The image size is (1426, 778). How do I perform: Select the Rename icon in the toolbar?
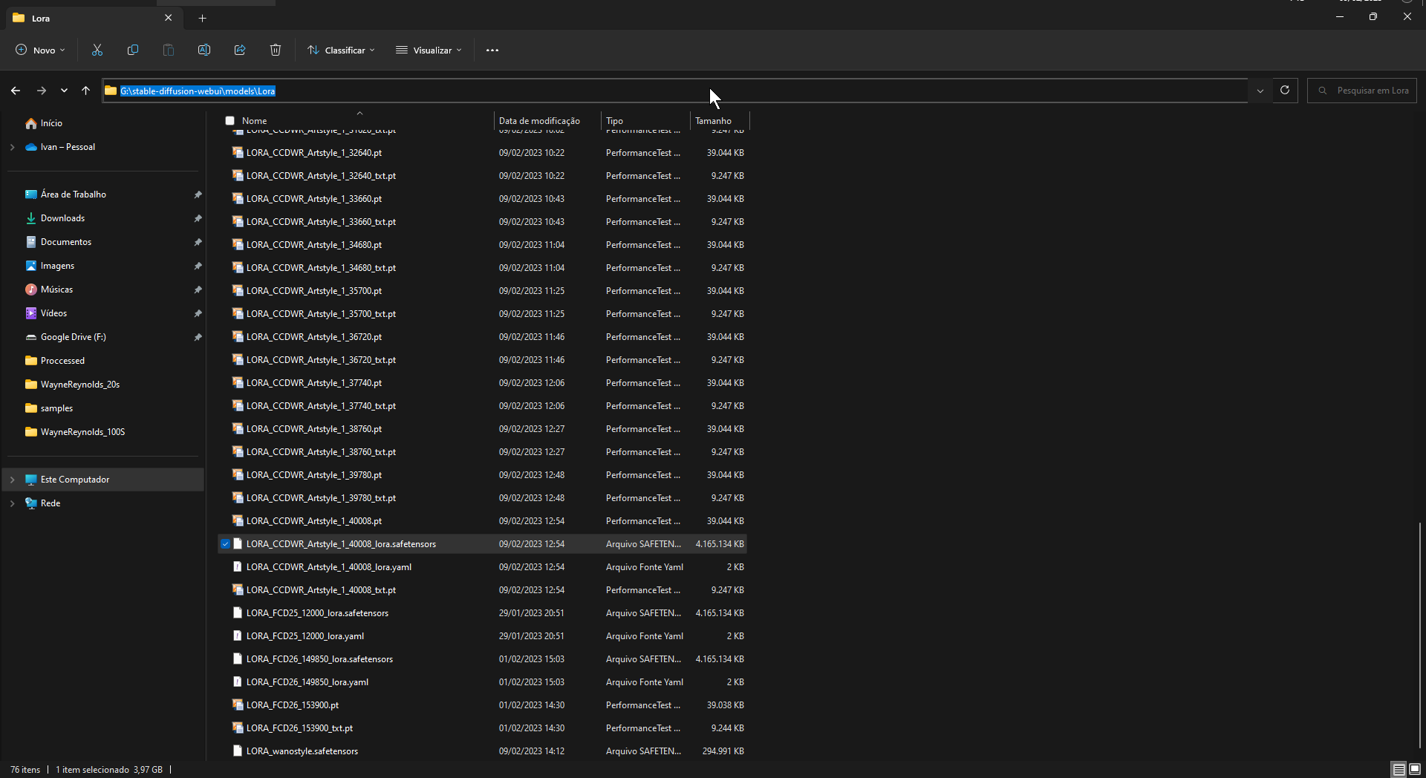click(x=204, y=50)
